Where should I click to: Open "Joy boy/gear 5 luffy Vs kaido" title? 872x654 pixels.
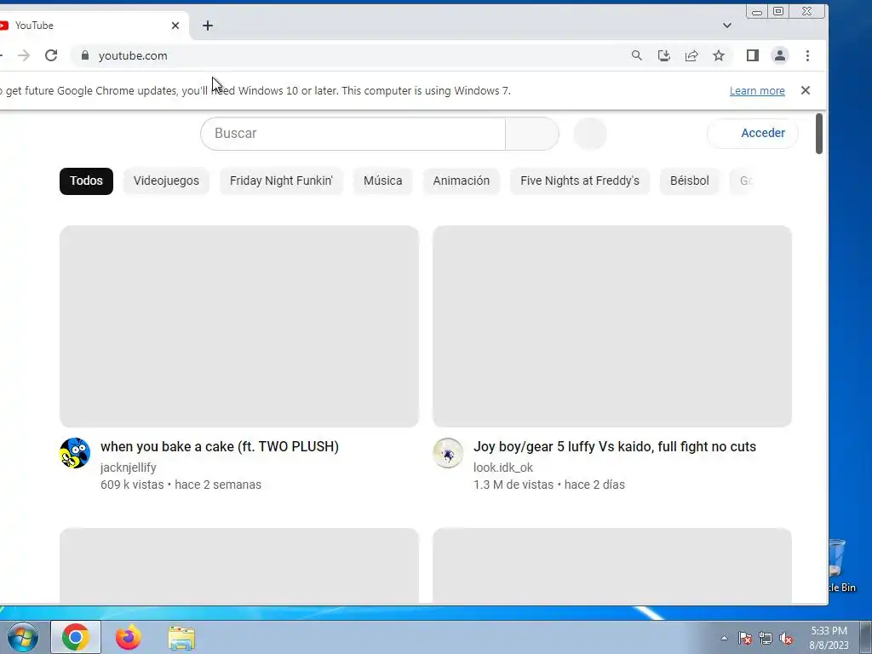click(615, 446)
